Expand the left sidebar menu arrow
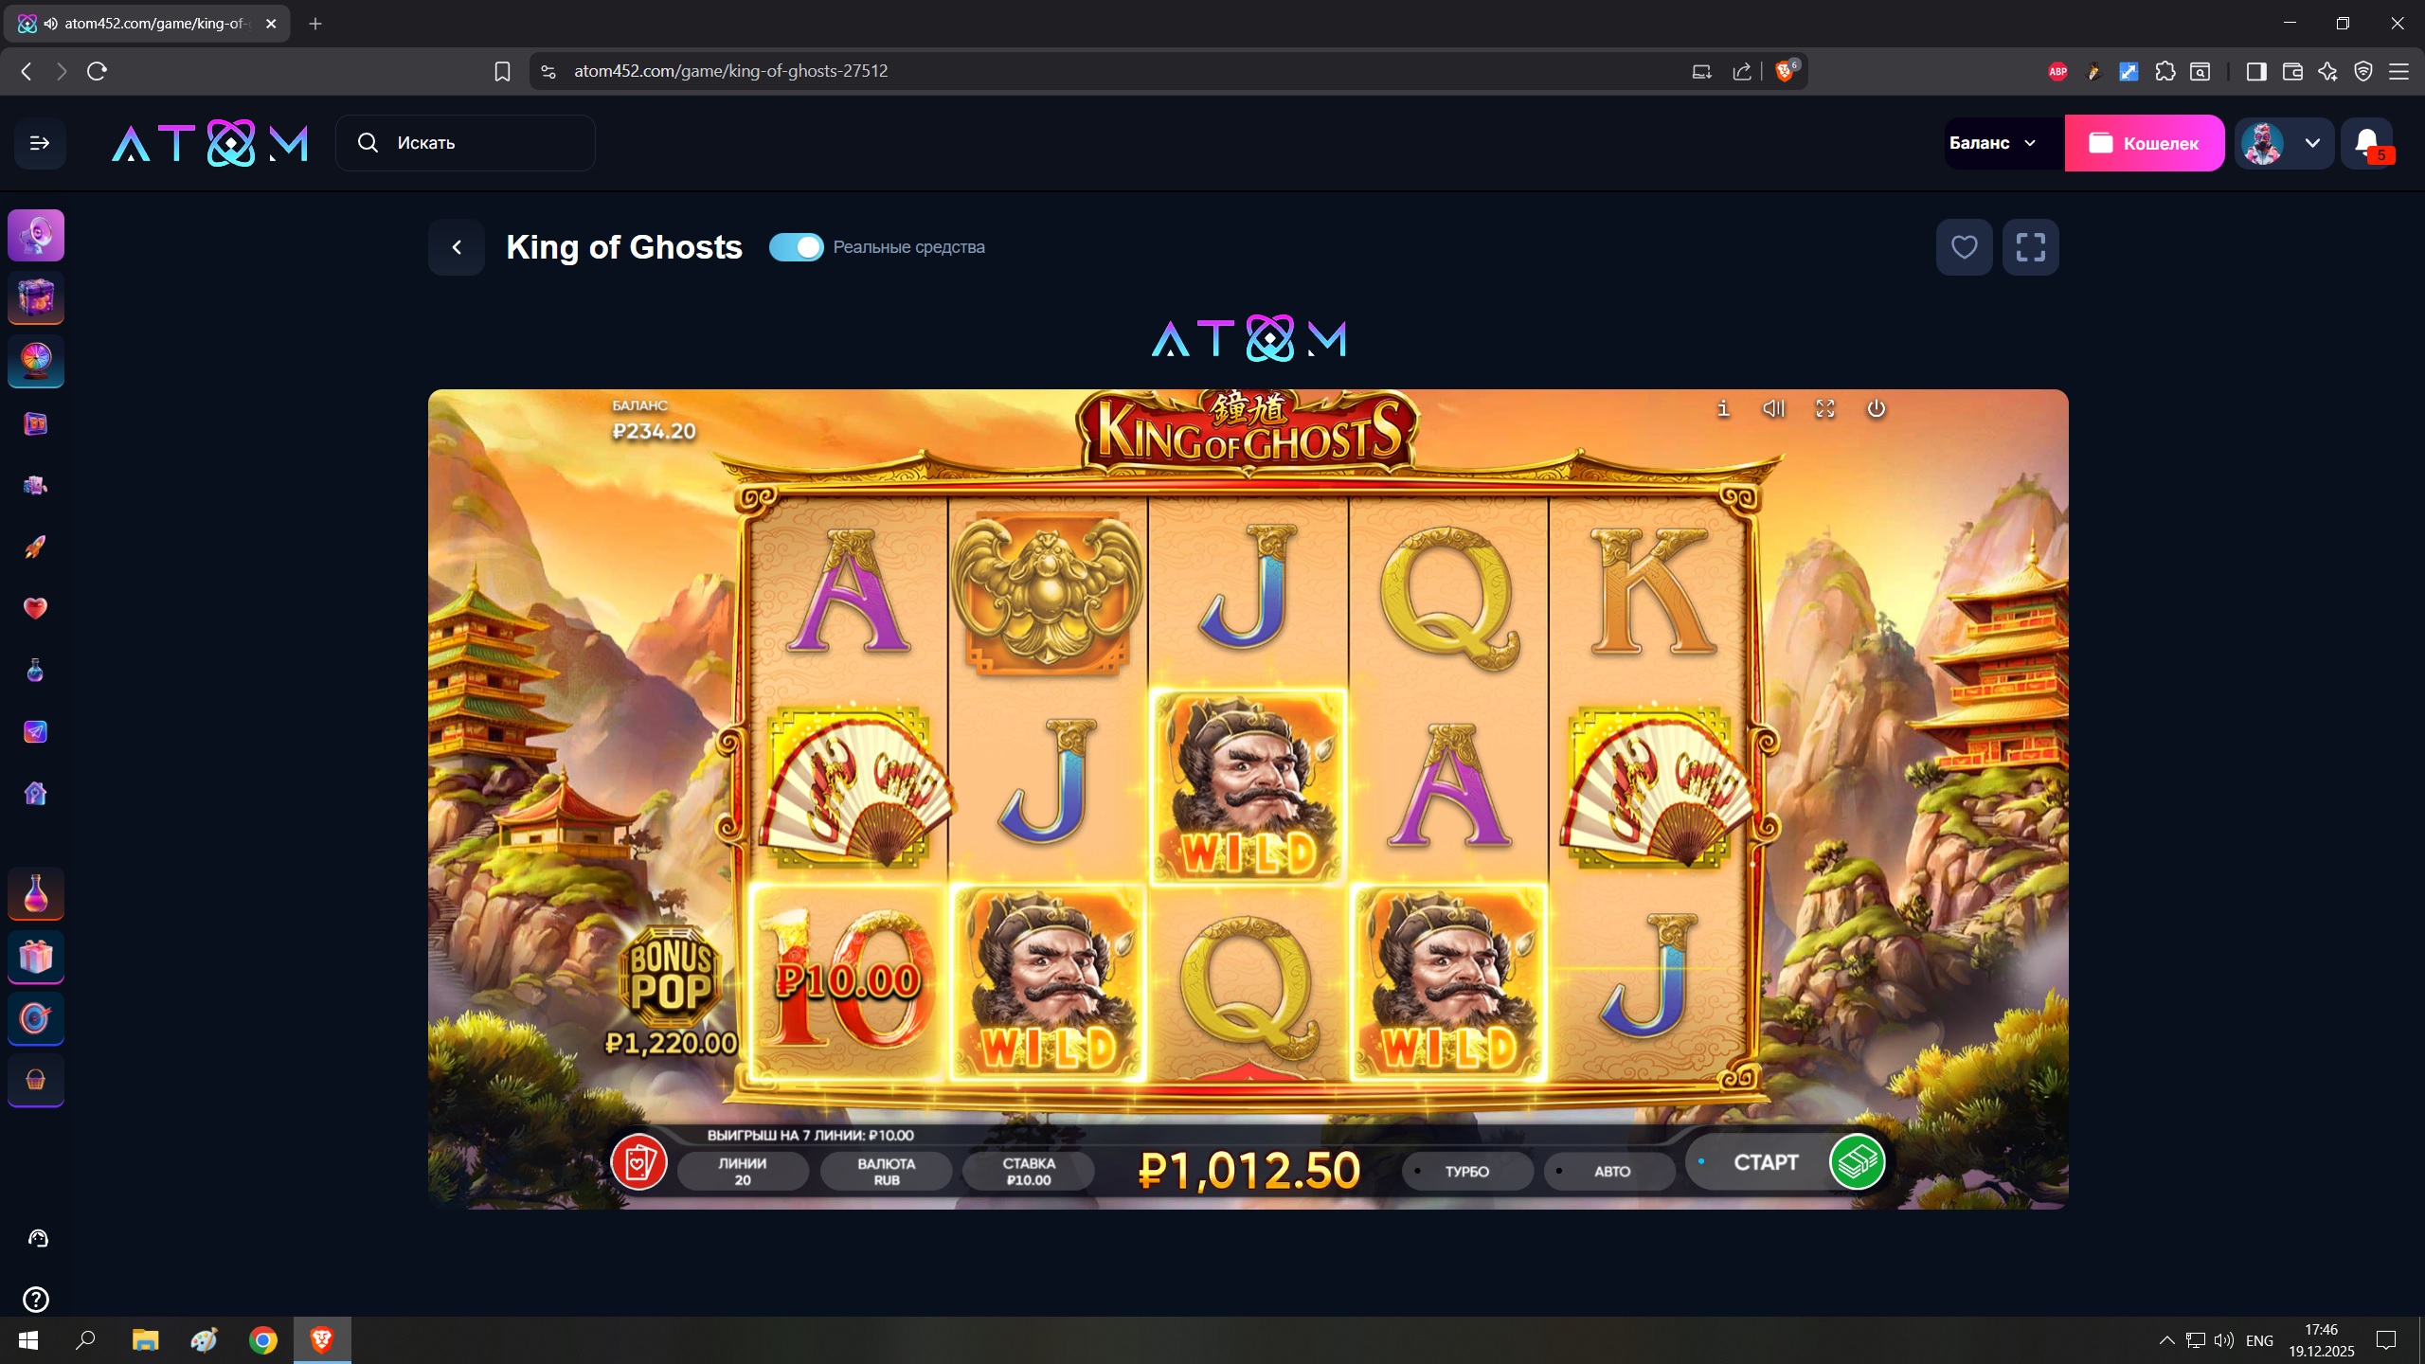The width and height of the screenshot is (2425, 1364). click(40, 143)
